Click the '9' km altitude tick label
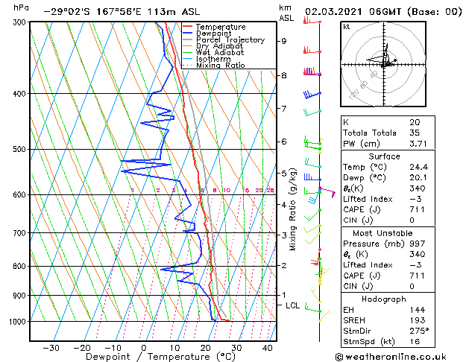469x362 pixels. pyautogui.click(x=284, y=41)
